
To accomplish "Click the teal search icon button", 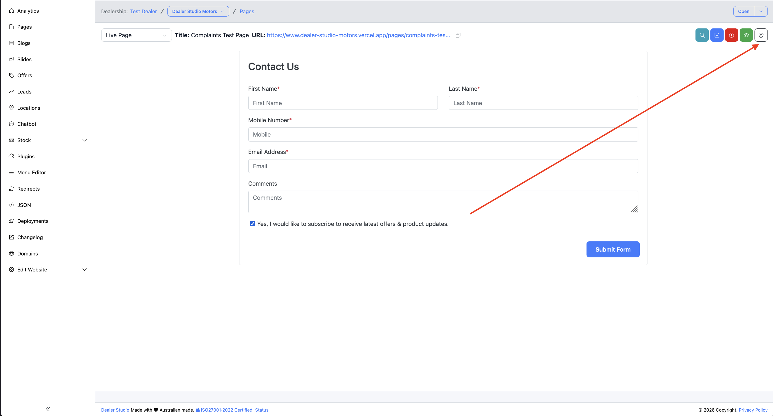I will pyautogui.click(x=702, y=35).
